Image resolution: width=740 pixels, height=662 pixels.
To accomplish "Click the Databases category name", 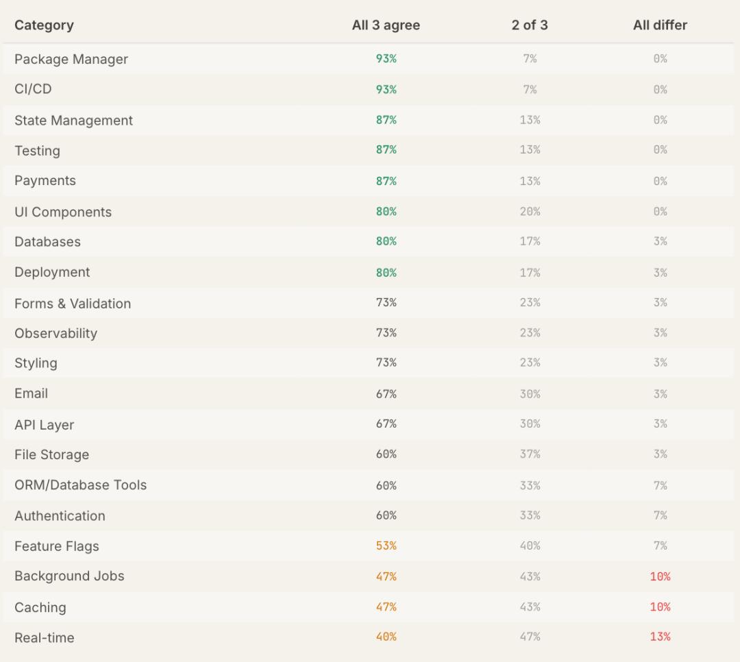I will 47,242.
